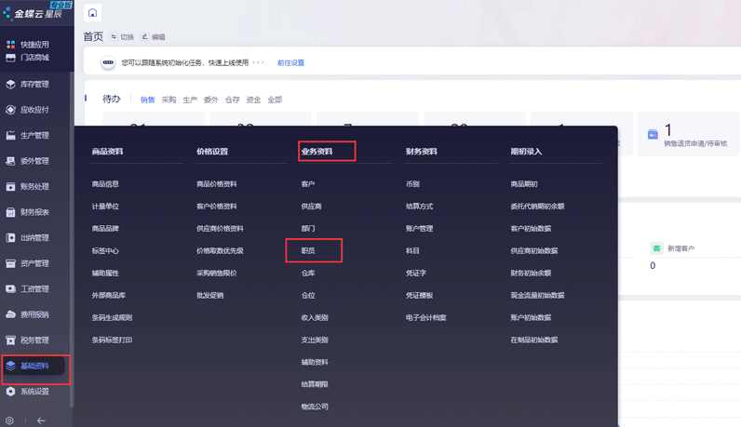The image size is (741, 427).
Task: Open the 费用报销 sidebar module
Action: point(34,314)
